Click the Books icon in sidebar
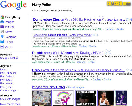 (x=2, y=42)
